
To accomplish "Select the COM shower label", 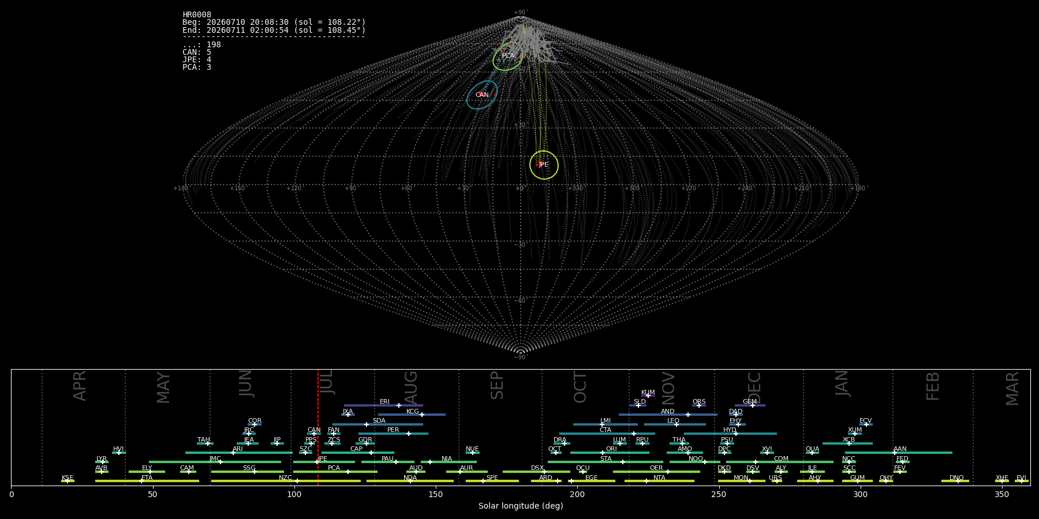I will click(x=781, y=459).
